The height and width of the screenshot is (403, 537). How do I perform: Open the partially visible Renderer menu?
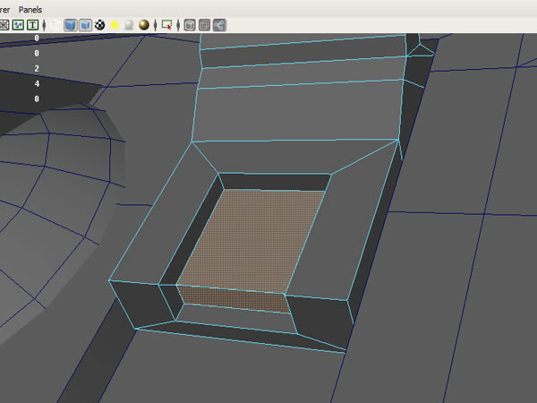[6, 9]
